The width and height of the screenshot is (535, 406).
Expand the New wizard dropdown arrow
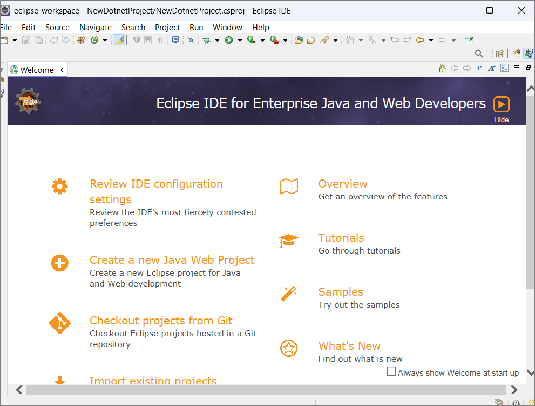click(x=15, y=41)
